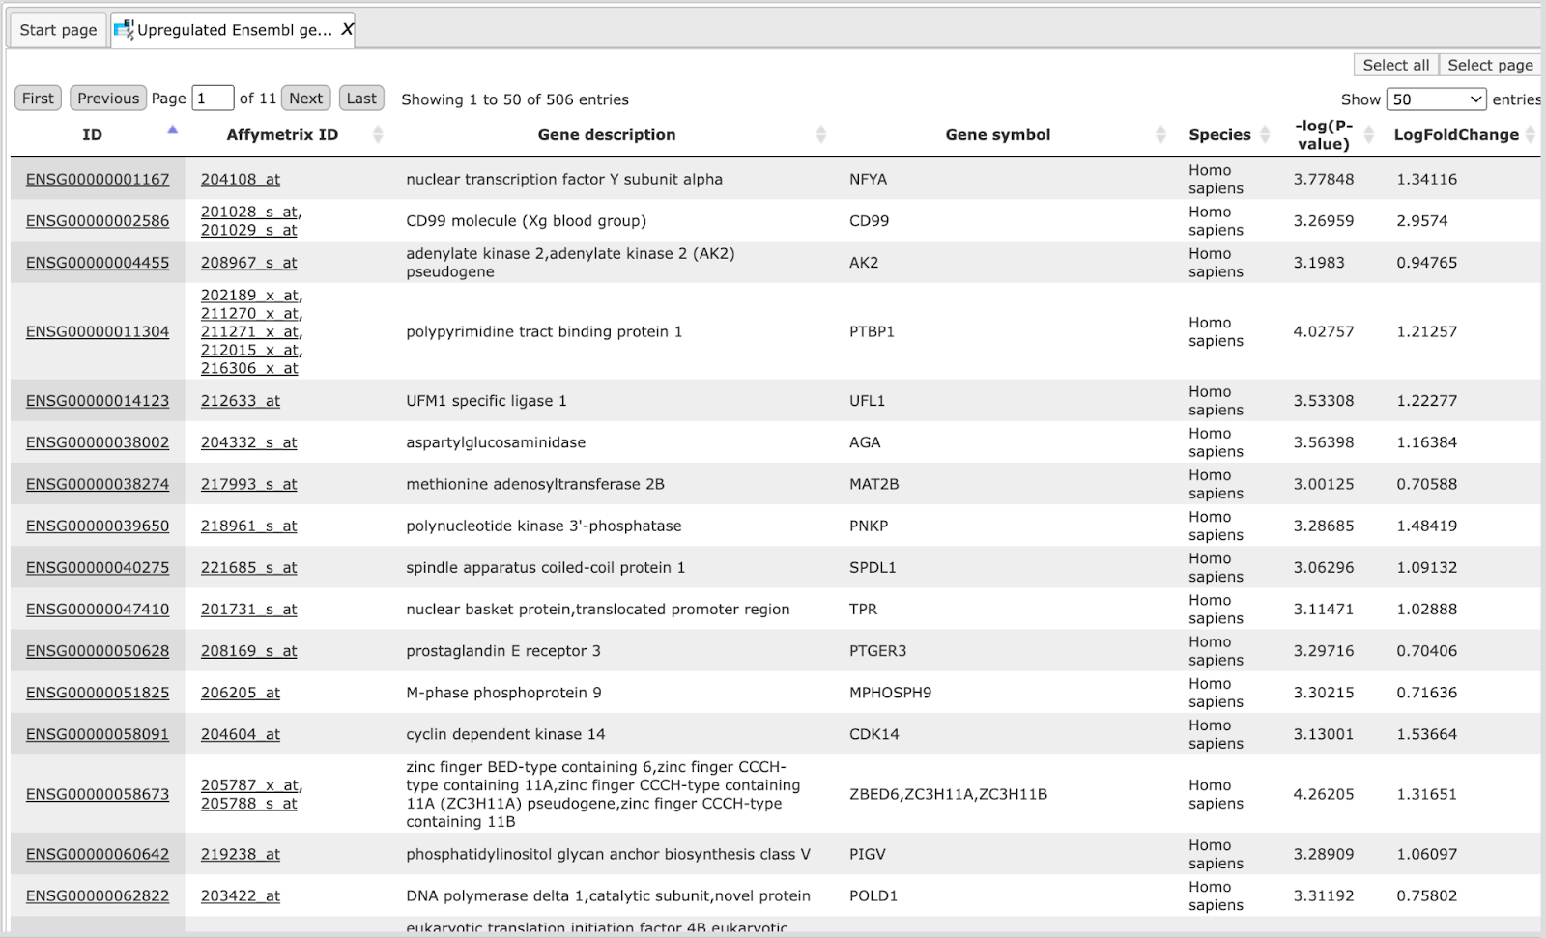Open gene link ENSG00000062822

(98, 895)
